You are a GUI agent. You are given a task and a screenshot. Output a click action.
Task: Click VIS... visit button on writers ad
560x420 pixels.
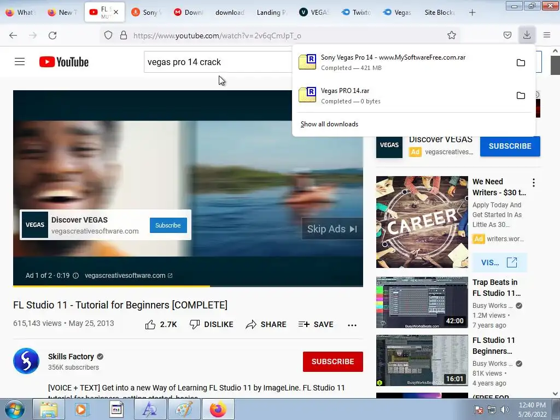coord(499,262)
